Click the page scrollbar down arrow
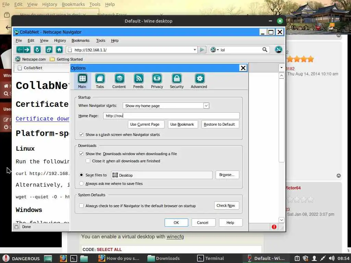The image size is (351, 263). (281, 220)
